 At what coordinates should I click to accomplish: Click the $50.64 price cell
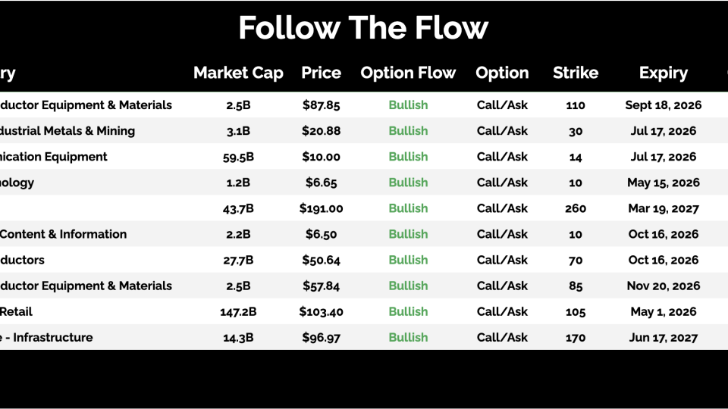coord(321,260)
